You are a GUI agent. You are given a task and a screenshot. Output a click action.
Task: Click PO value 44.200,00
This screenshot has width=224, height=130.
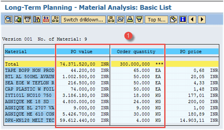click(83, 70)
